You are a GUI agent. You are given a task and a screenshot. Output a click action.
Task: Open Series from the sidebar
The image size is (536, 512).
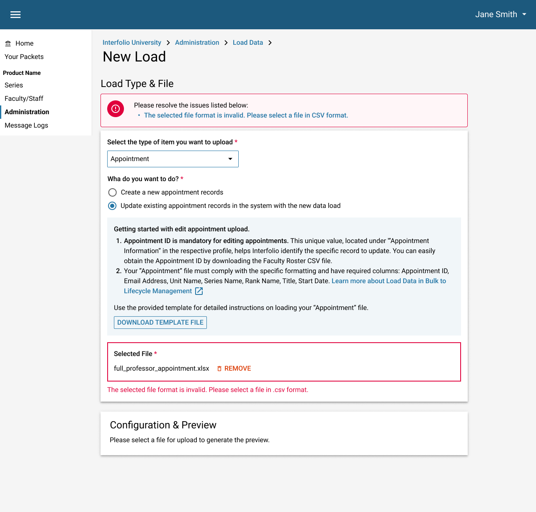coord(14,85)
